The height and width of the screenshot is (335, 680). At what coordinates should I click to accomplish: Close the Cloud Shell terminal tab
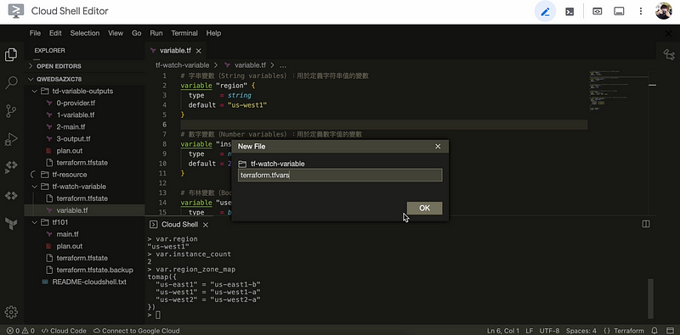click(x=206, y=225)
